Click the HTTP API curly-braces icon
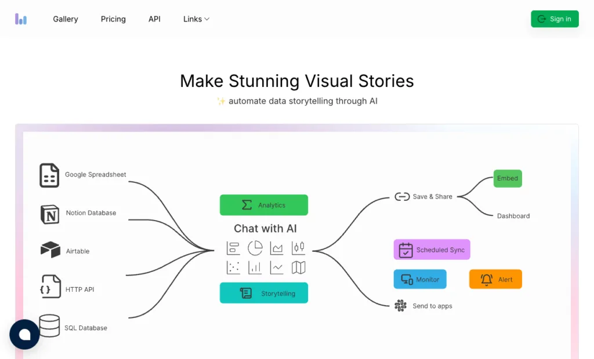This screenshot has height=359, width=594. click(x=50, y=288)
